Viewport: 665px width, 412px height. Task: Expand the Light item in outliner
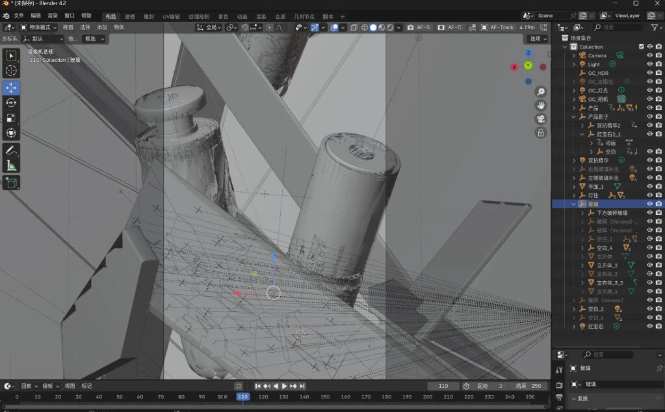[x=574, y=64]
